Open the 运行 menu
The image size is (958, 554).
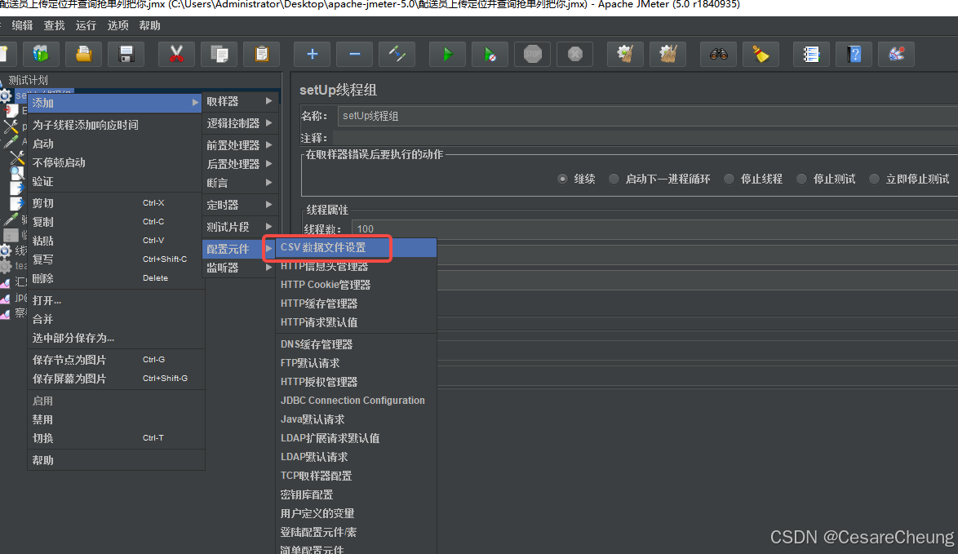click(86, 25)
